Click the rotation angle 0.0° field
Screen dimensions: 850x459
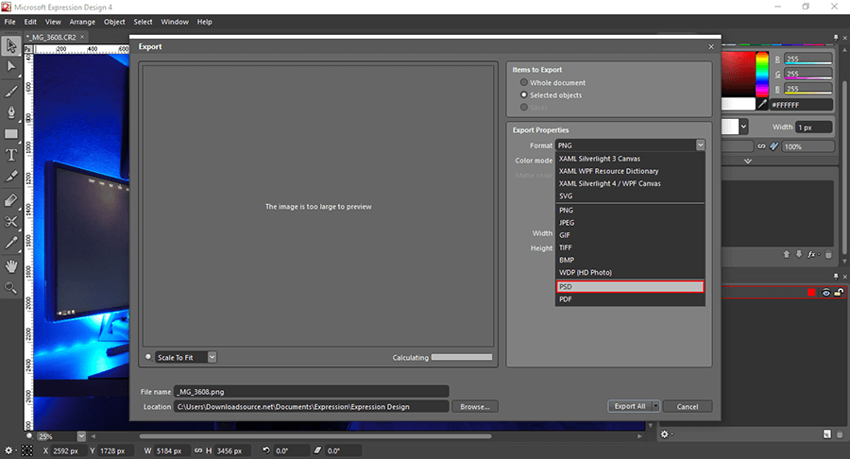(x=290, y=450)
